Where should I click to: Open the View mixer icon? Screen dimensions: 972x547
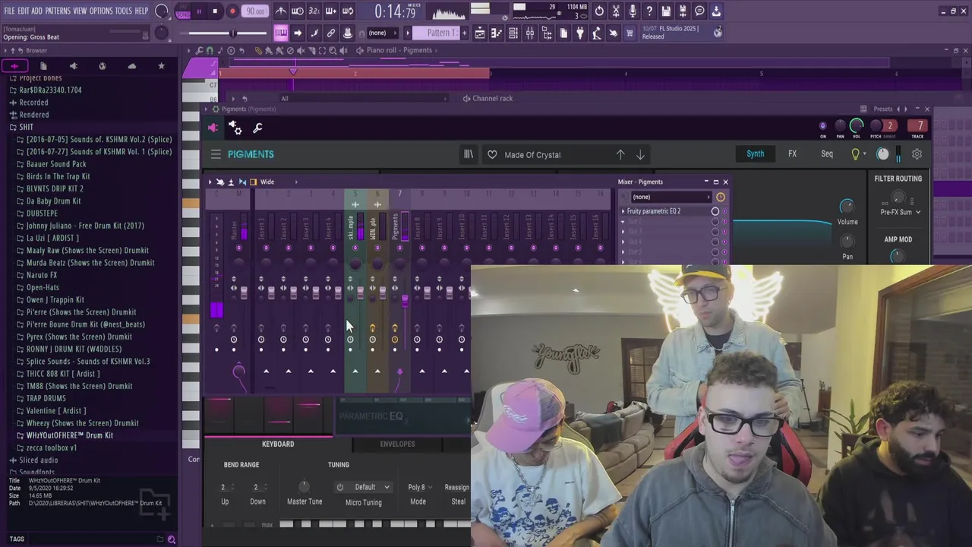pos(530,33)
